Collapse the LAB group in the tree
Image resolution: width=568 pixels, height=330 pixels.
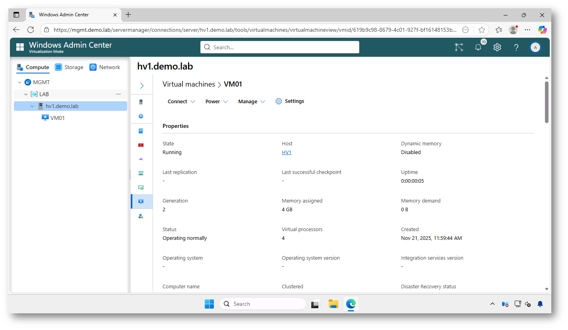click(x=26, y=94)
